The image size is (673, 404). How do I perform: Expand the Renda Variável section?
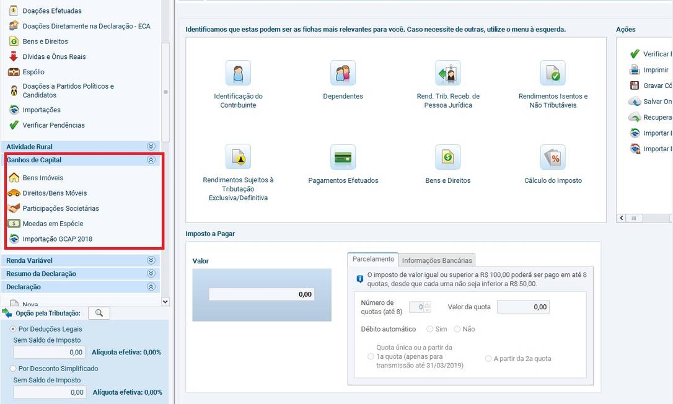coord(151,261)
